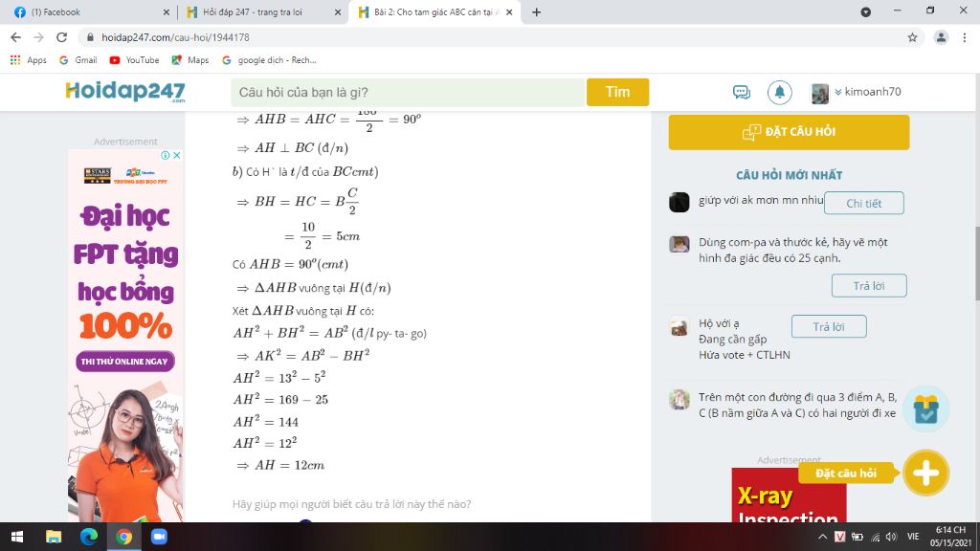Click Trả lời for Hộ với ạ question
The width and height of the screenshot is (980, 551).
(x=829, y=327)
